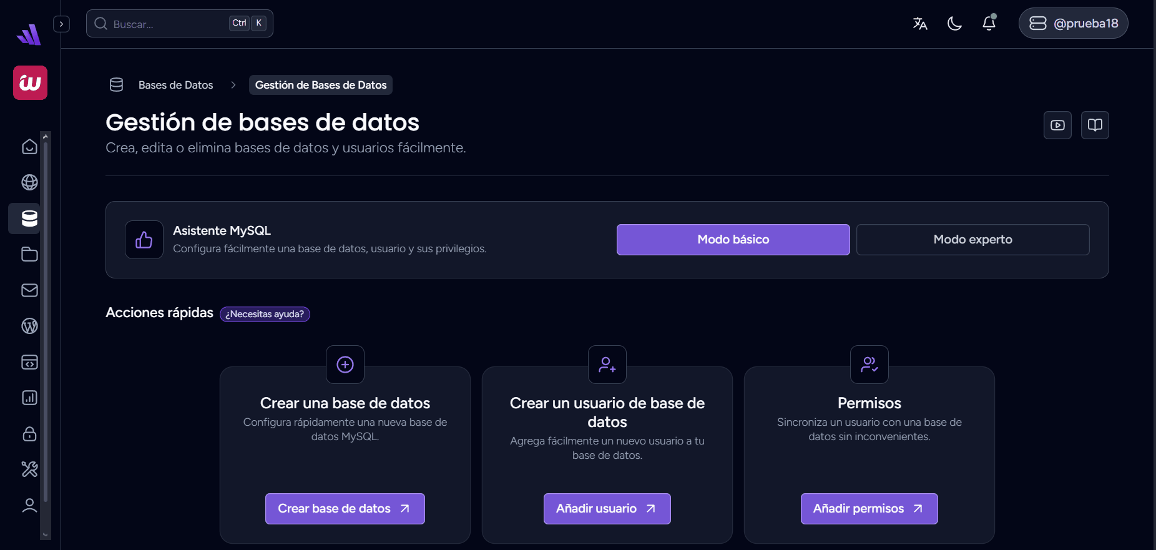Open Email envelope icon in sidebar
The height and width of the screenshot is (550, 1156).
[x=29, y=290]
